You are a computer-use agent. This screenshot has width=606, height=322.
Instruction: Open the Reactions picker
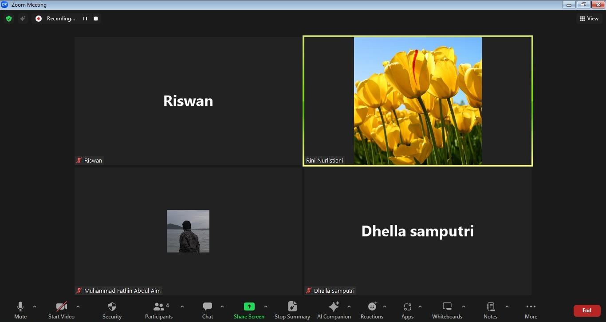click(372, 310)
